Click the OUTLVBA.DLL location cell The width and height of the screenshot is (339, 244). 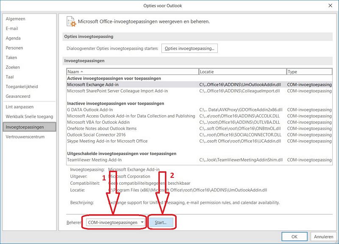[x=239, y=122]
